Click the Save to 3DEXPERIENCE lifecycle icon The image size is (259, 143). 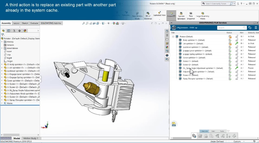pos(194,136)
